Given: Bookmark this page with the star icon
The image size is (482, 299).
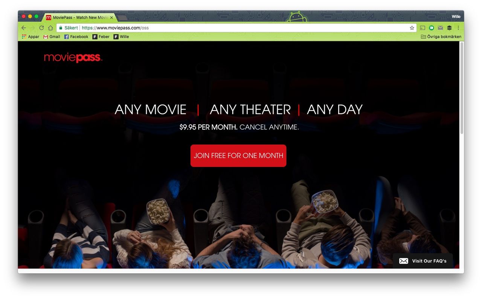Looking at the screenshot, I should tap(412, 28).
